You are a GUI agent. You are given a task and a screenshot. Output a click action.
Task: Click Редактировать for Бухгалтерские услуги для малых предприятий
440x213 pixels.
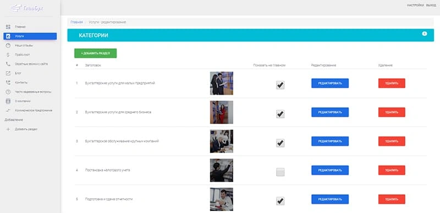(330, 83)
